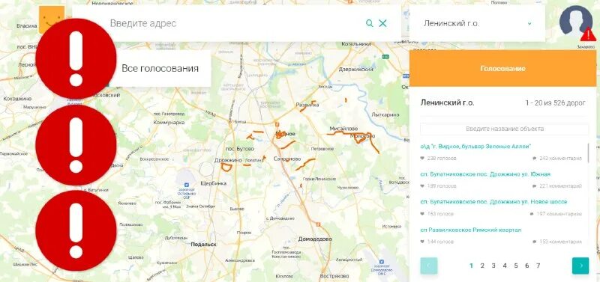Select pagination page 4
This screenshot has height=282, width=600.
pyautogui.click(x=505, y=266)
